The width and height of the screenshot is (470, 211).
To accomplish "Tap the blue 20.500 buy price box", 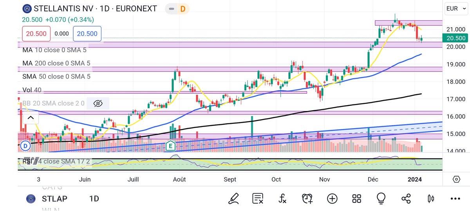I will 87,34.
